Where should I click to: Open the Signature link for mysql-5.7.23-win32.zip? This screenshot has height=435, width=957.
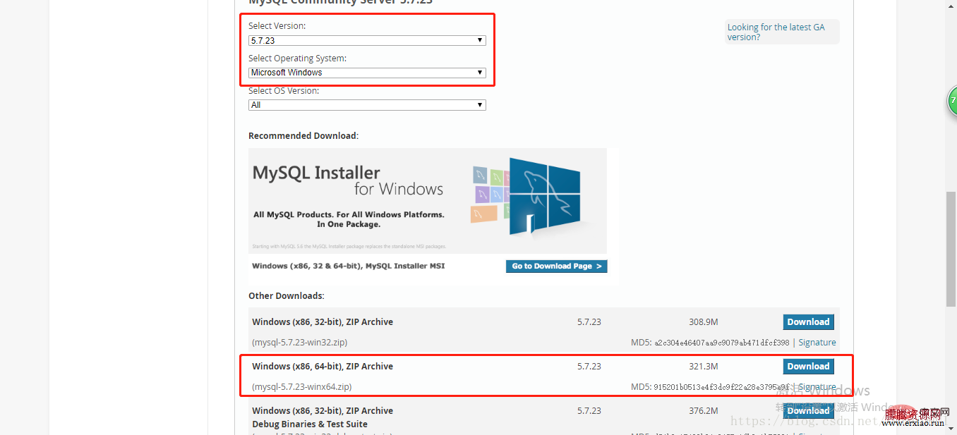(817, 343)
